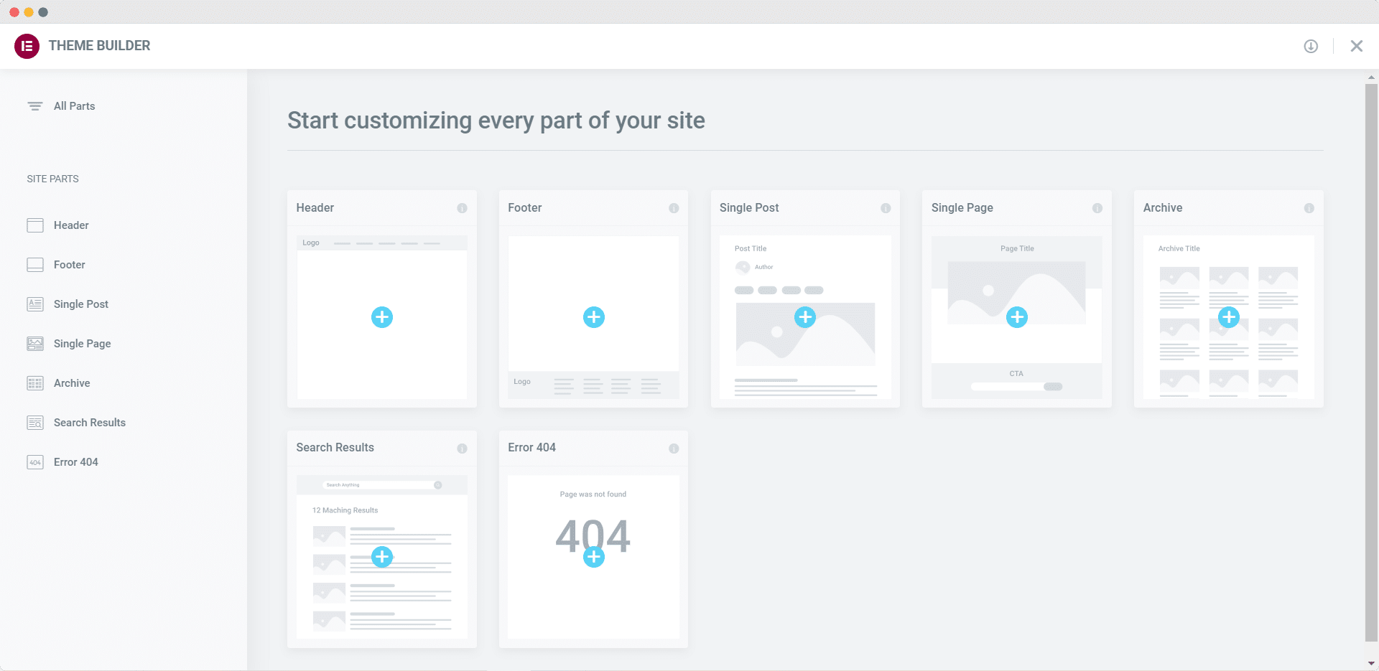Add Error 404 template with plus icon
The height and width of the screenshot is (671, 1379).
point(594,557)
